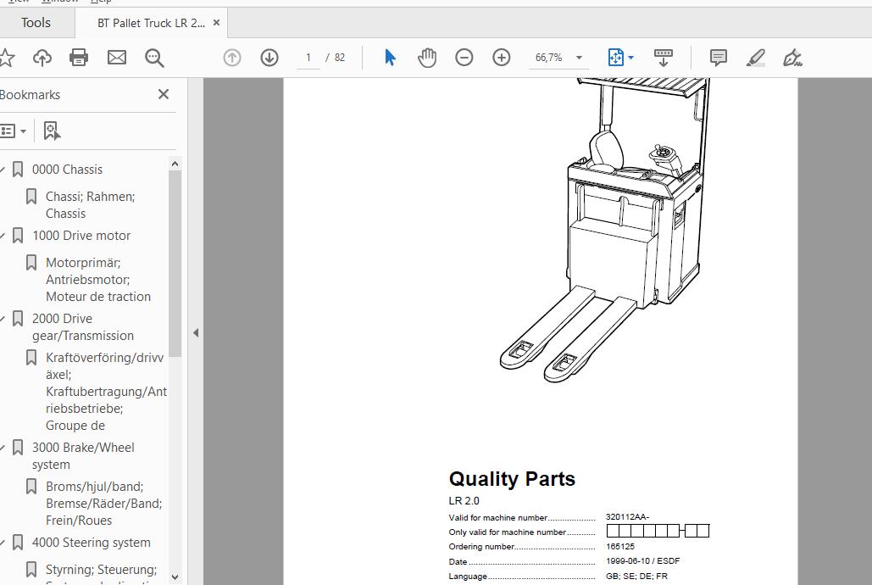This screenshot has width=872, height=585.
Task: Open Styrning; Steuerung bookmark
Action: tap(101, 570)
